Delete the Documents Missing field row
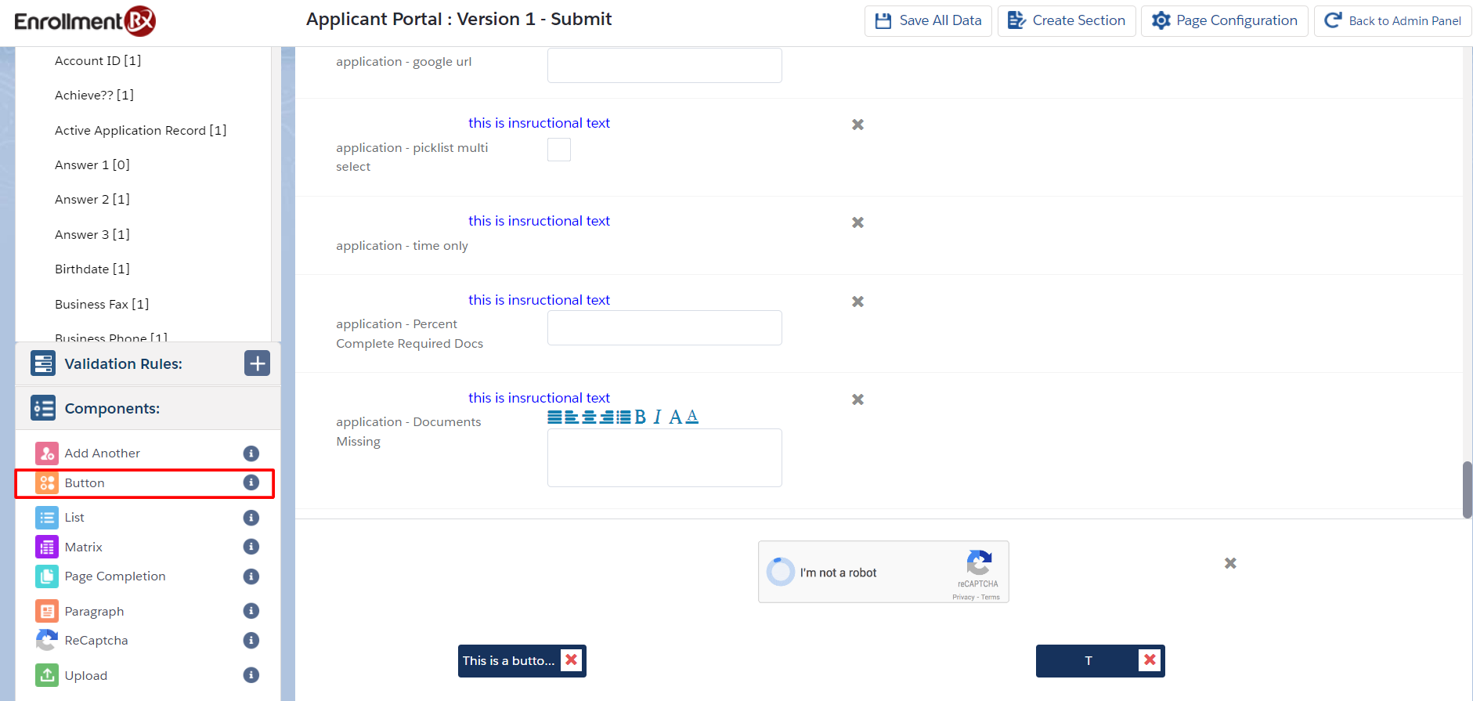Screen dimensions: 1473x701 [857, 399]
